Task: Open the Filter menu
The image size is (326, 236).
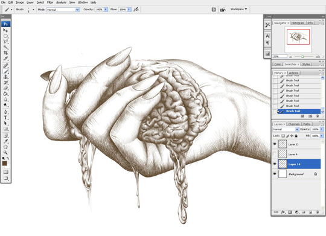Action: click(50, 2)
